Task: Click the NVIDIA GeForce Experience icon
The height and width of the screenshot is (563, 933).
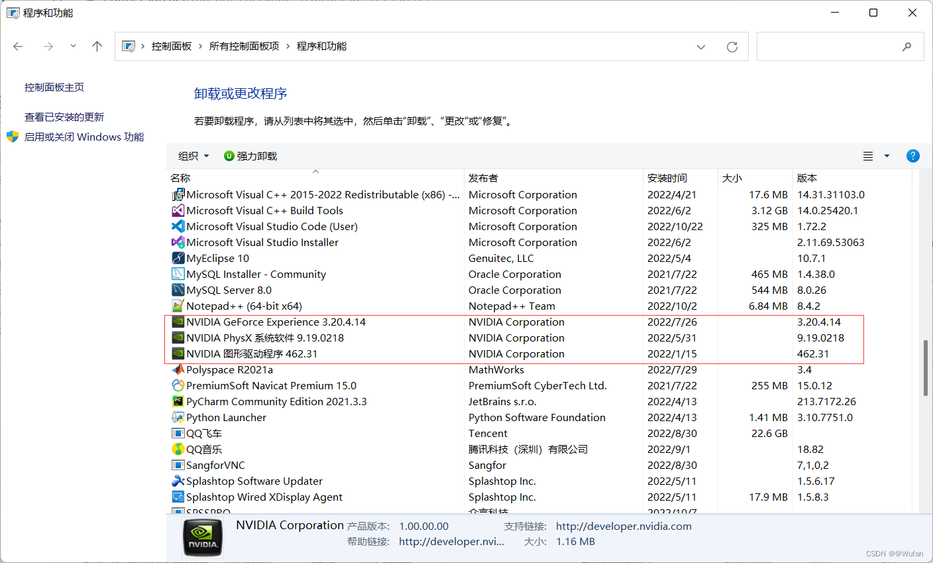Action: [178, 322]
